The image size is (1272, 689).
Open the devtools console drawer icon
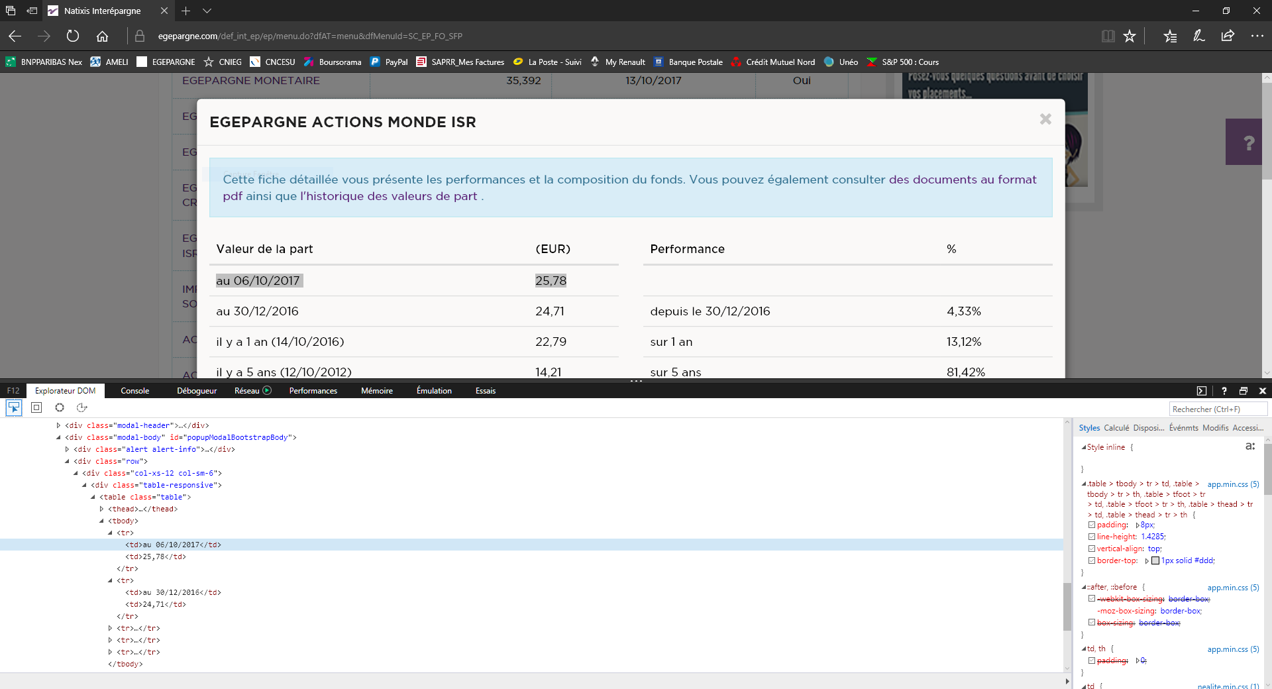1202,391
